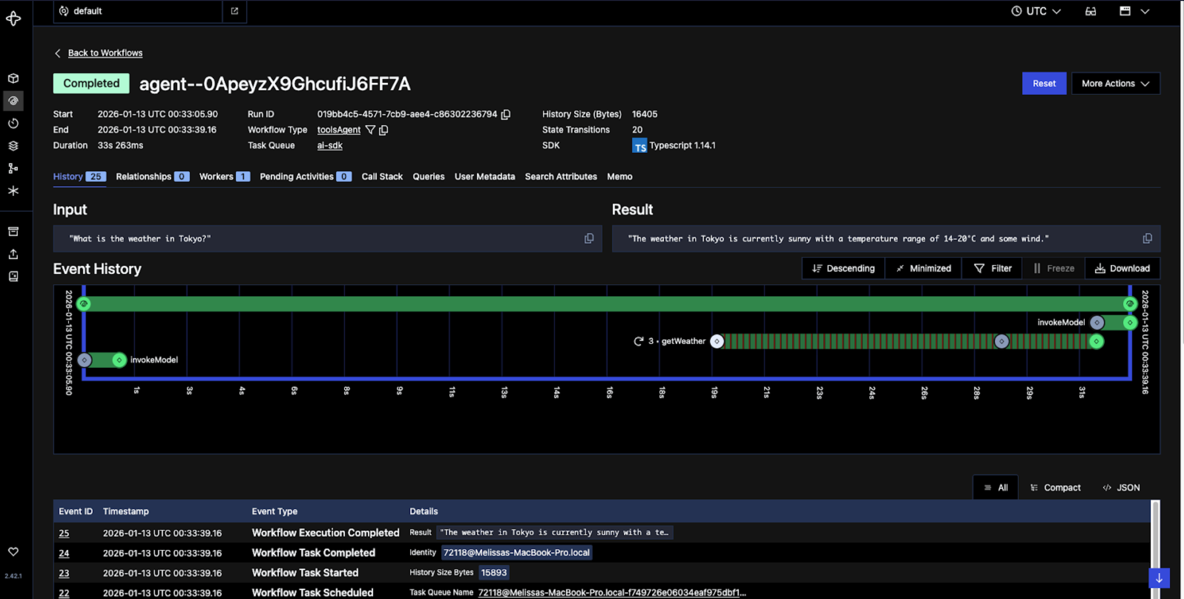This screenshot has height=599, width=1184.
Task: Open the UTC timezone dropdown
Action: [1036, 11]
